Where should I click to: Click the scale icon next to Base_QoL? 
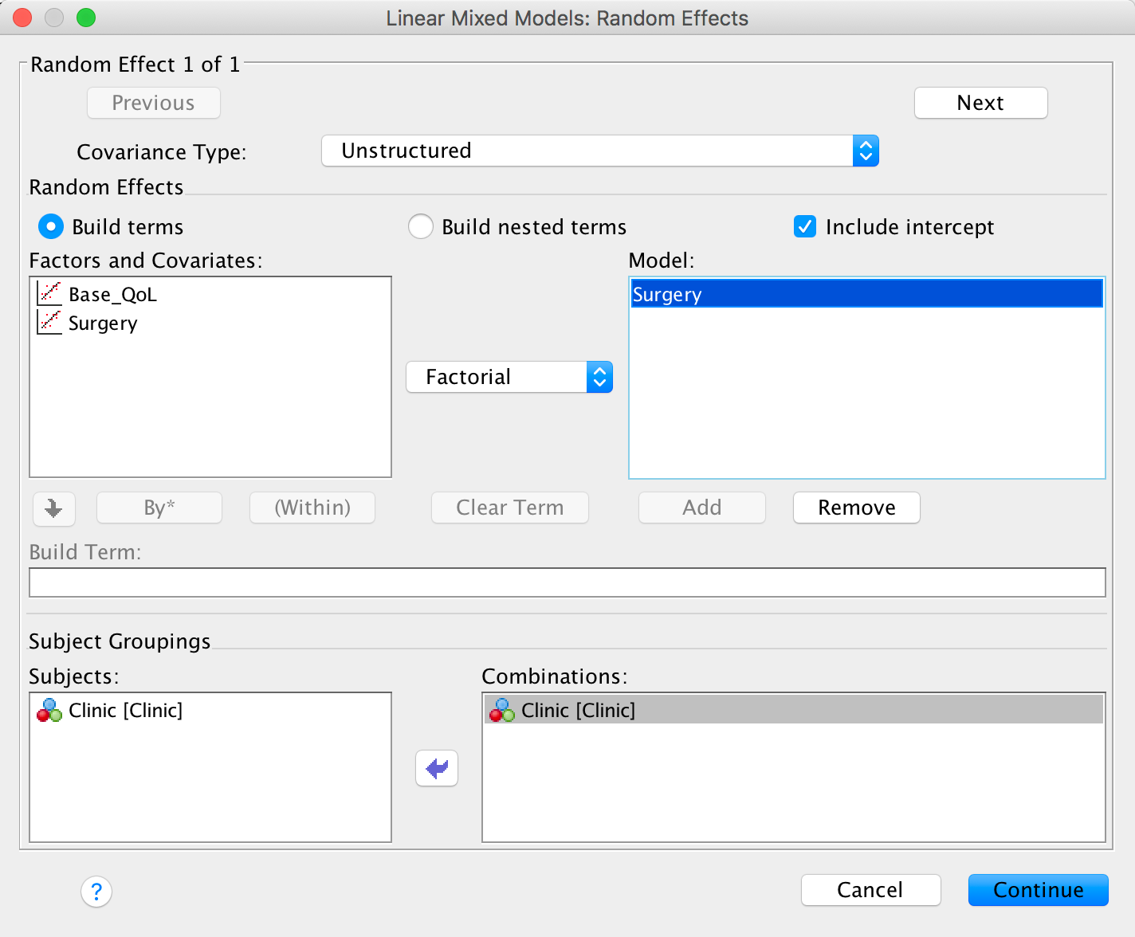(x=49, y=294)
